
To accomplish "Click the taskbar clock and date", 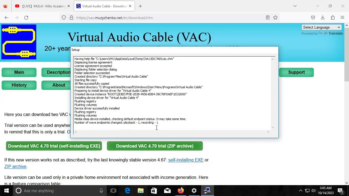I will point(326,191).
